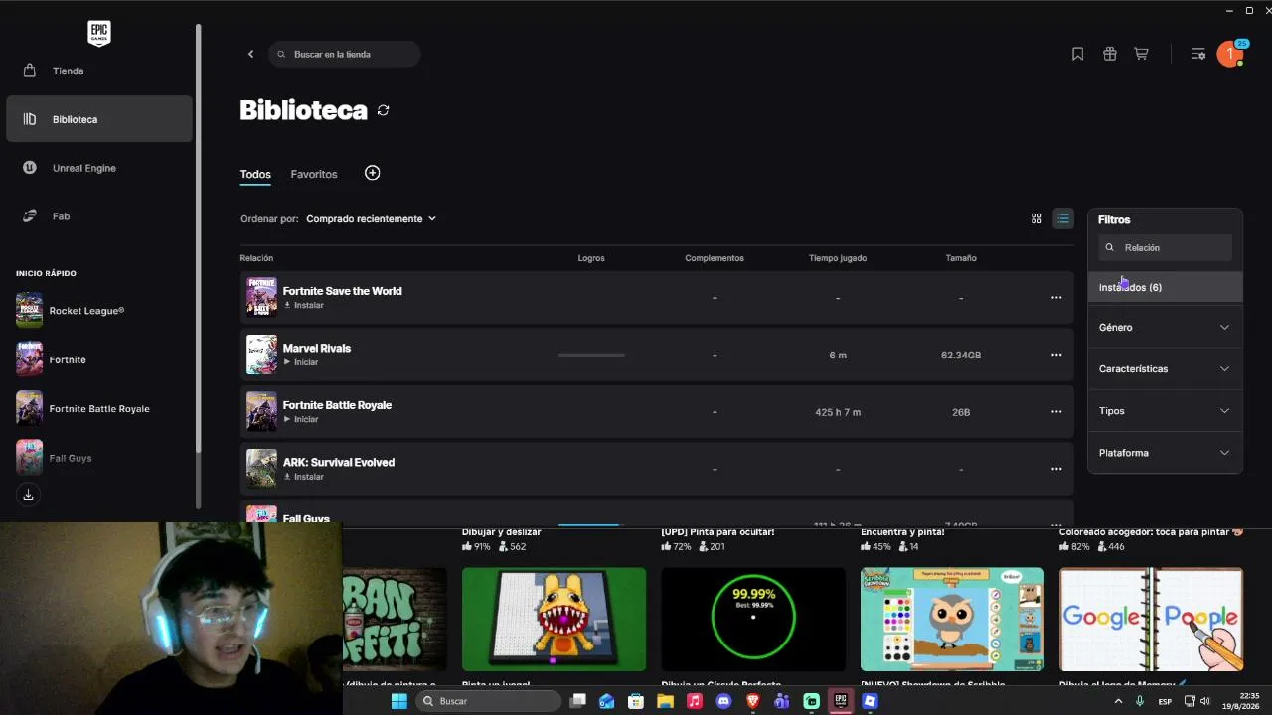Click the store search field
This screenshot has height=715, width=1272.
(x=345, y=54)
